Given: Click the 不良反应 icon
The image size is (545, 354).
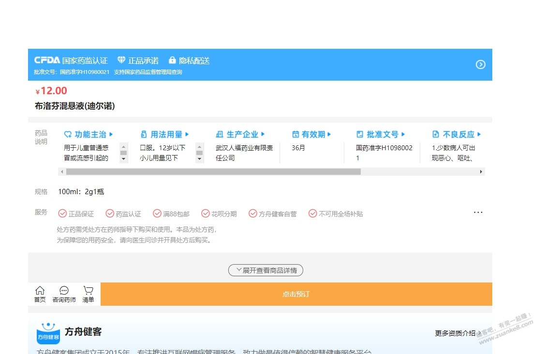Looking at the screenshot, I should click(436, 134).
